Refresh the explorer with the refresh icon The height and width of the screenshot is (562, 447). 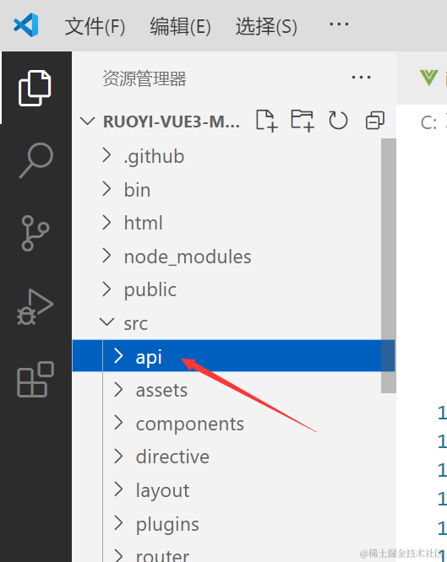click(338, 121)
